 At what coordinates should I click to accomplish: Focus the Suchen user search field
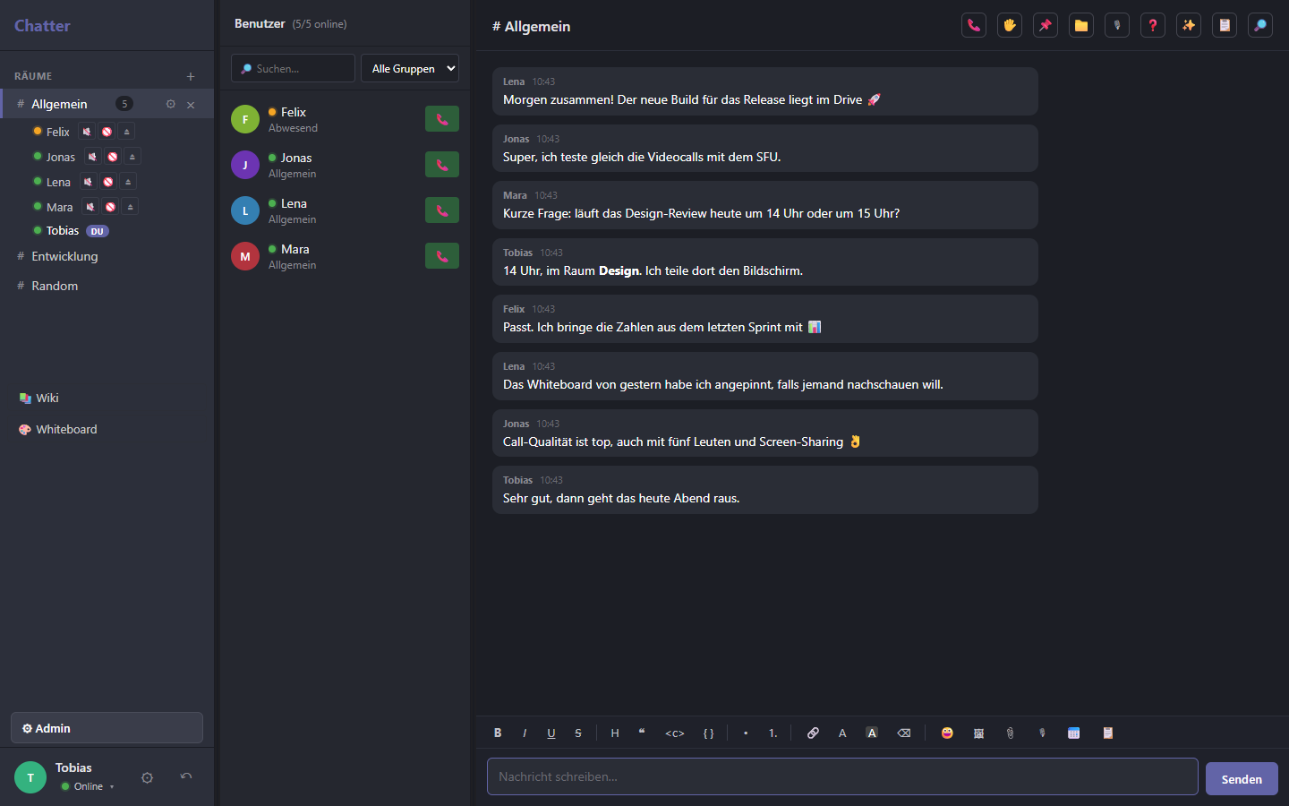pyautogui.click(x=293, y=68)
